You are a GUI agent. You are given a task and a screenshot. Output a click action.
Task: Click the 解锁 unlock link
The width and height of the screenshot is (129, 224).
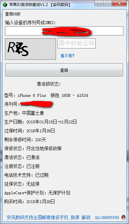pyautogui.click(x=86, y=217)
